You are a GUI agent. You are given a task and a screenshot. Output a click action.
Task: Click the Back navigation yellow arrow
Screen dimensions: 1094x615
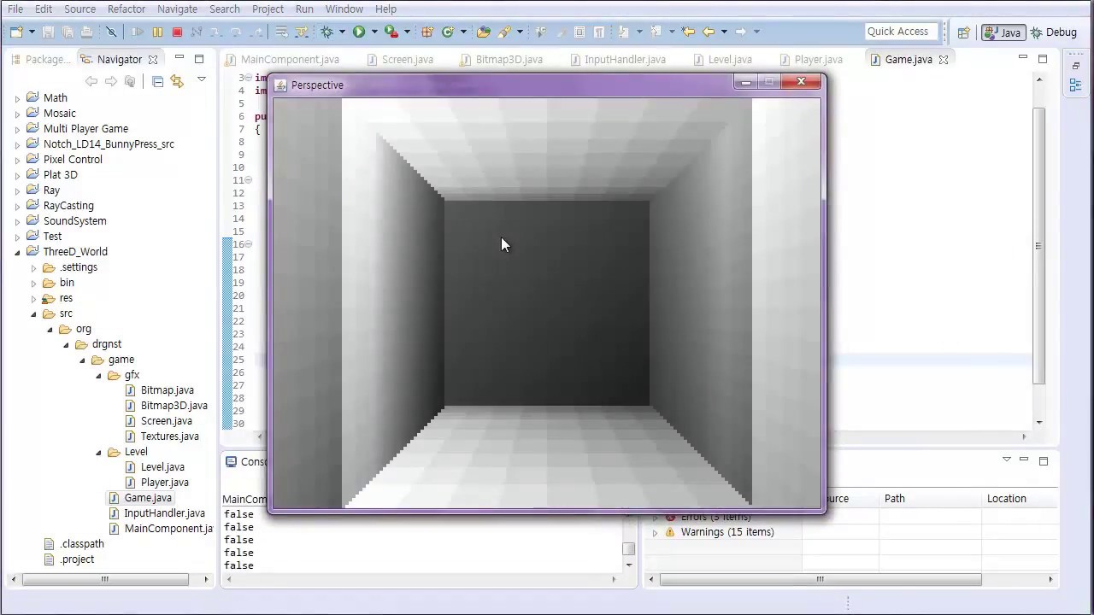coord(709,32)
